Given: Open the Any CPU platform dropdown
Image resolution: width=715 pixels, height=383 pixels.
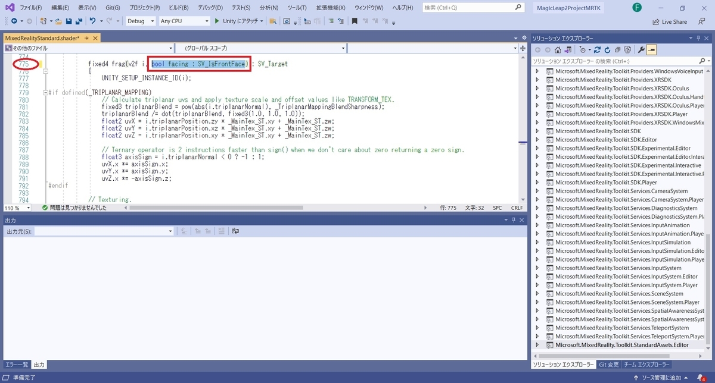Looking at the screenshot, I should coord(184,21).
